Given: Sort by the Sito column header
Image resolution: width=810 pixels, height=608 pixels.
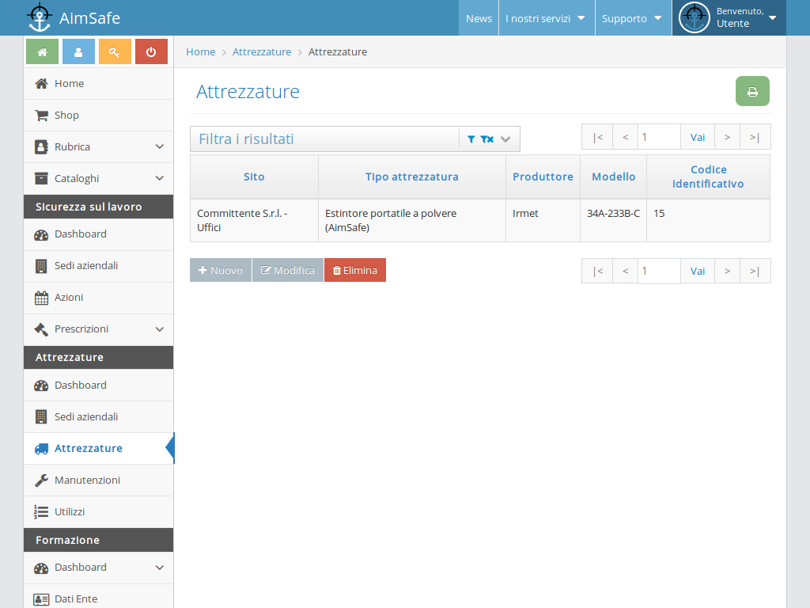Looking at the screenshot, I should click(254, 177).
